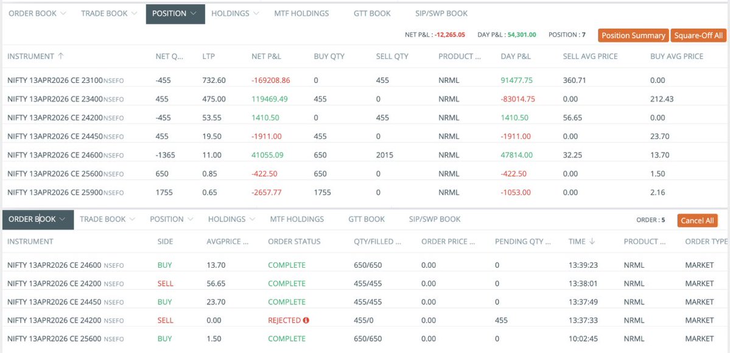
Task: Click the Cancel All button
Action: (697, 221)
